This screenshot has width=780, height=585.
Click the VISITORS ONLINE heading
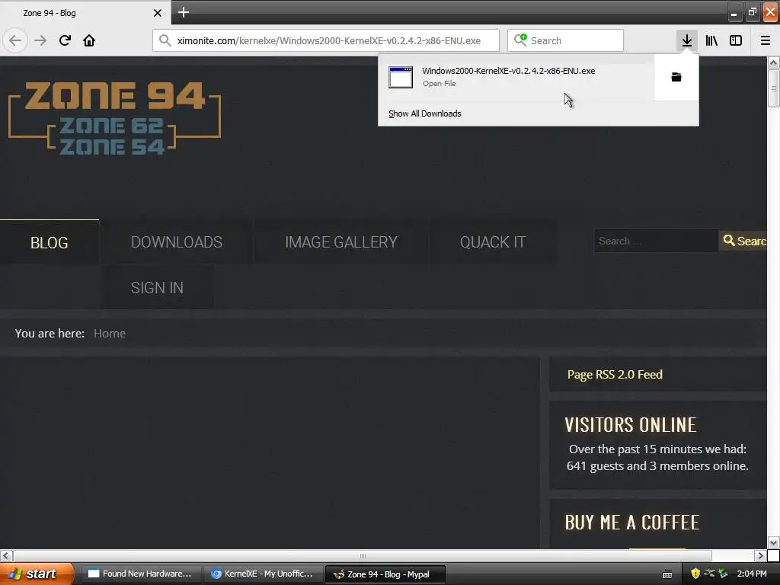[630, 425]
